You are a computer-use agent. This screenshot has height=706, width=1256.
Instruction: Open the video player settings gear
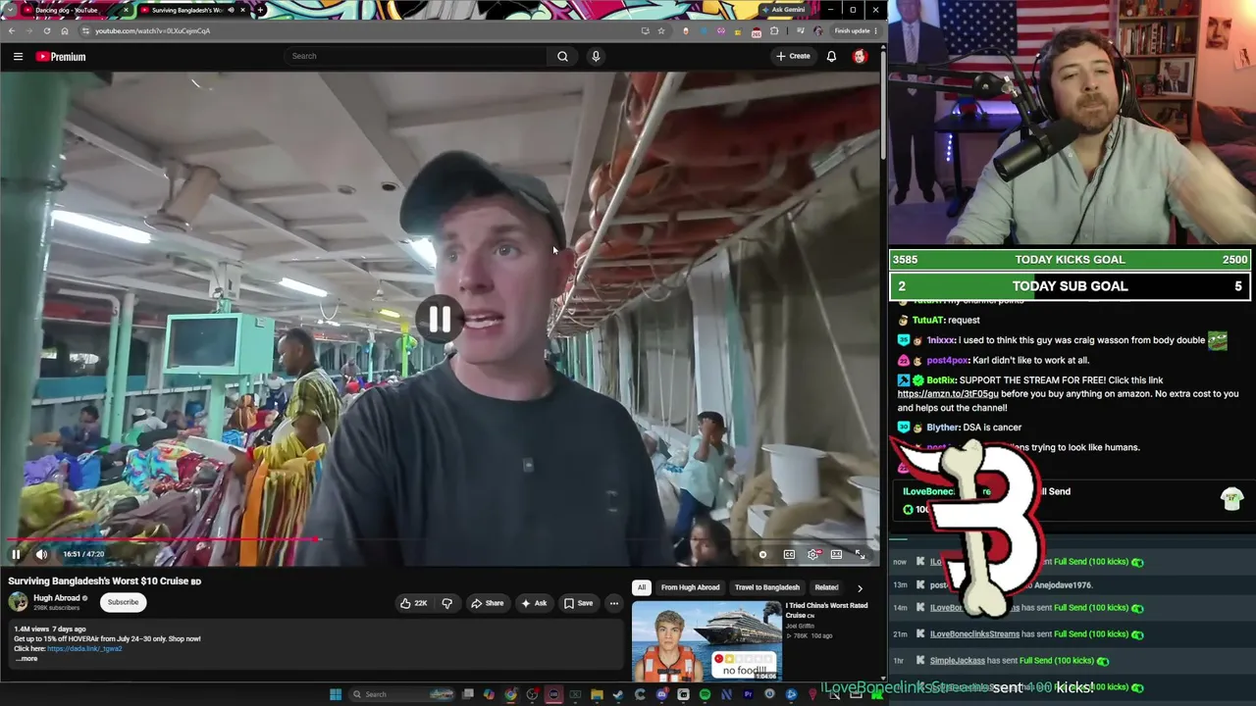tap(813, 555)
